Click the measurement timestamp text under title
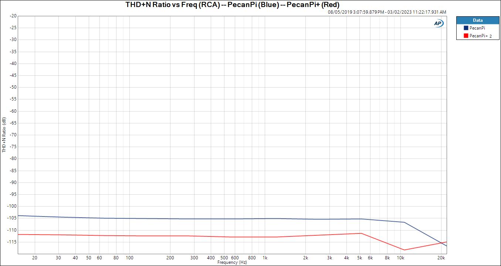The image size is (501, 266). tap(387, 12)
